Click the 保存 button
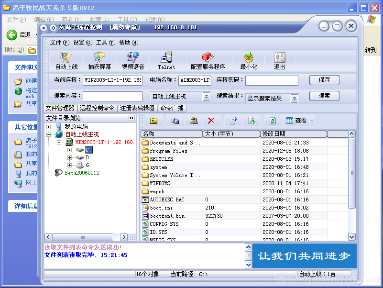383x288 pixels. click(x=324, y=80)
